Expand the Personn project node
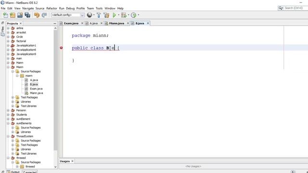The image size is (308, 173). click(x=8, y=110)
